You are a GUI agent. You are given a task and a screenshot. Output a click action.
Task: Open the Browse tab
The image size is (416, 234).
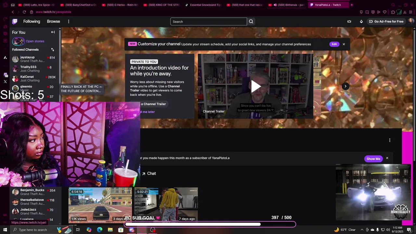point(53,21)
